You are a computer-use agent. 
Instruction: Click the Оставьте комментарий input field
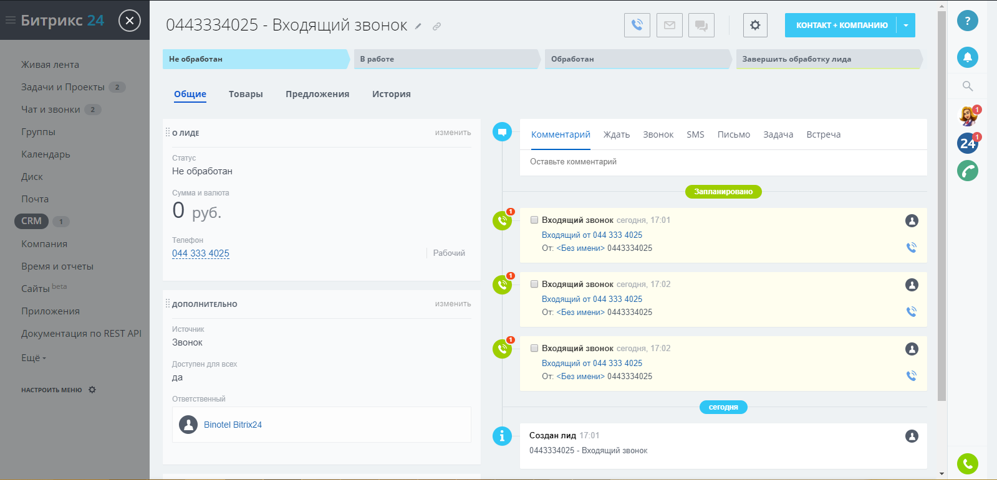point(723,162)
